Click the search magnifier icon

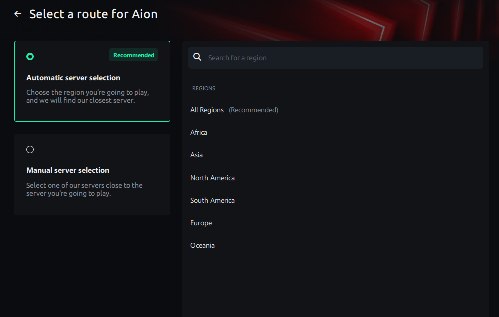click(198, 57)
